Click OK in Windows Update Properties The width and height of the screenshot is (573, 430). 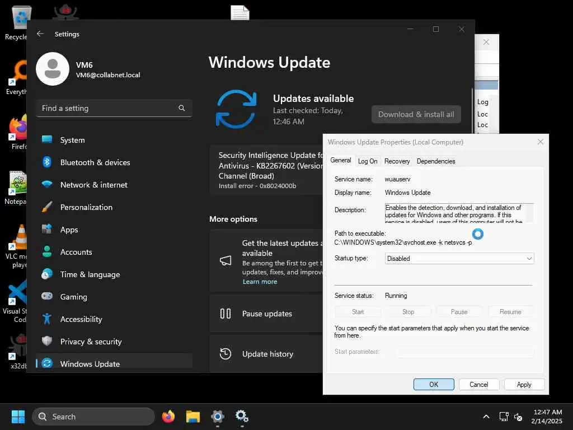tap(434, 384)
